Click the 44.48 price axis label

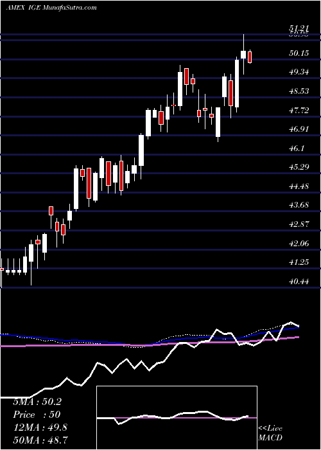coord(299,186)
